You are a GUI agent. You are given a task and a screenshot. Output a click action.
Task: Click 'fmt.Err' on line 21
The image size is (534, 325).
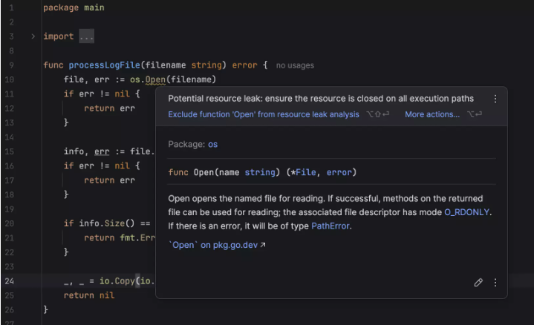click(137, 238)
